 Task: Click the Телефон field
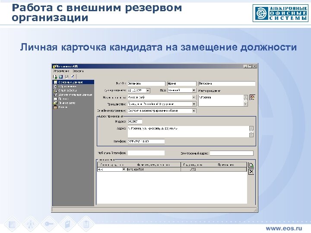click(146, 142)
